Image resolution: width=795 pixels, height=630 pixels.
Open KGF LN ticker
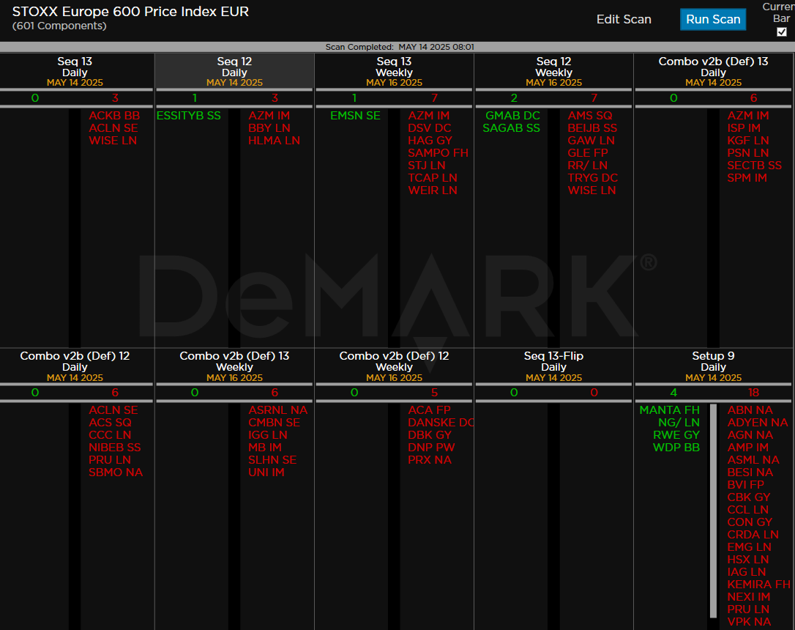pyautogui.click(x=748, y=141)
